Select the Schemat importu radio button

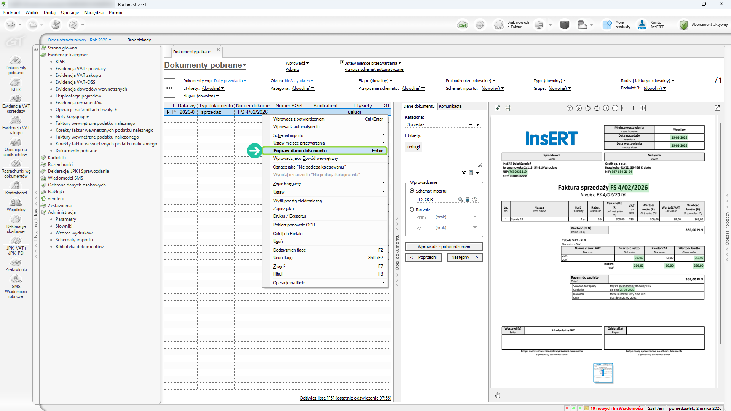412,191
